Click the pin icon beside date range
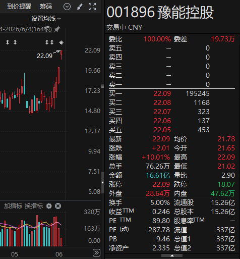 (57, 29)
